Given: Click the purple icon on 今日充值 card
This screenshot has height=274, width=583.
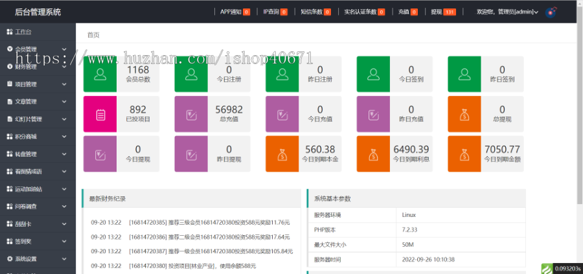Looking at the screenshot, I should click(282, 115).
